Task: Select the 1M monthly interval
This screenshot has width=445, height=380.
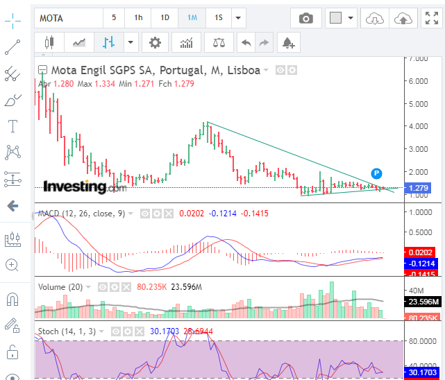Action: 192,18
